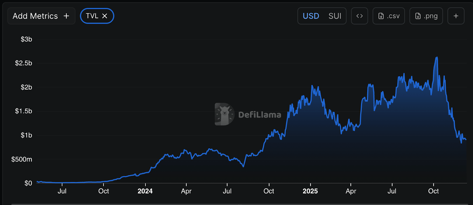Switch chart denomination to USD
Screen dimensions: 473x205
coord(311,16)
